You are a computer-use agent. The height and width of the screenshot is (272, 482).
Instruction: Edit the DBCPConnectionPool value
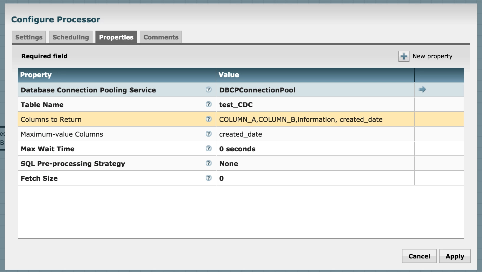[315, 90]
